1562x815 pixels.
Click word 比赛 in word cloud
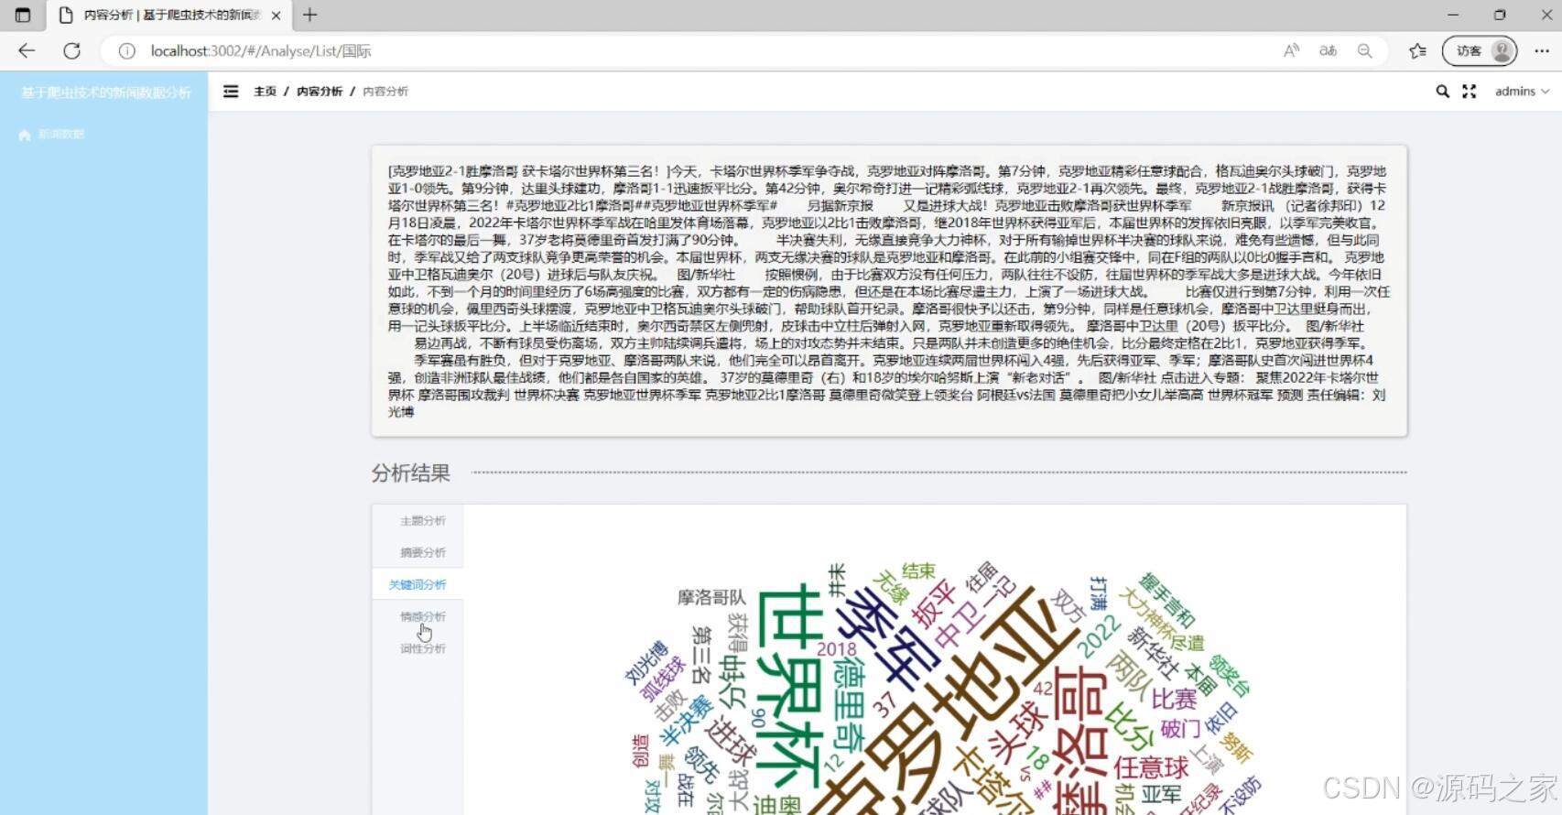click(x=1175, y=700)
